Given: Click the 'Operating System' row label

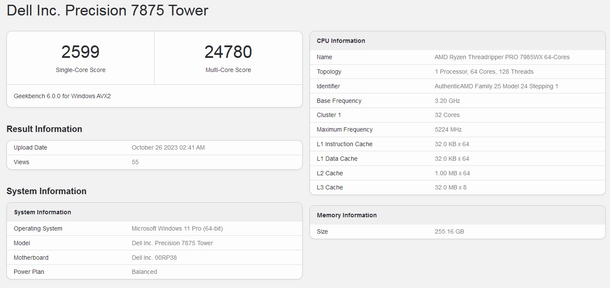Looking at the screenshot, I should click(x=38, y=228).
